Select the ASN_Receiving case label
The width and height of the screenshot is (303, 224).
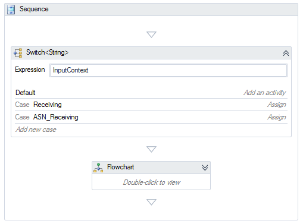pyautogui.click(x=56, y=117)
